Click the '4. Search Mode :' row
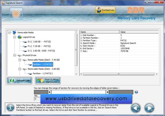This screenshot has height=116, width=165. (119, 43)
